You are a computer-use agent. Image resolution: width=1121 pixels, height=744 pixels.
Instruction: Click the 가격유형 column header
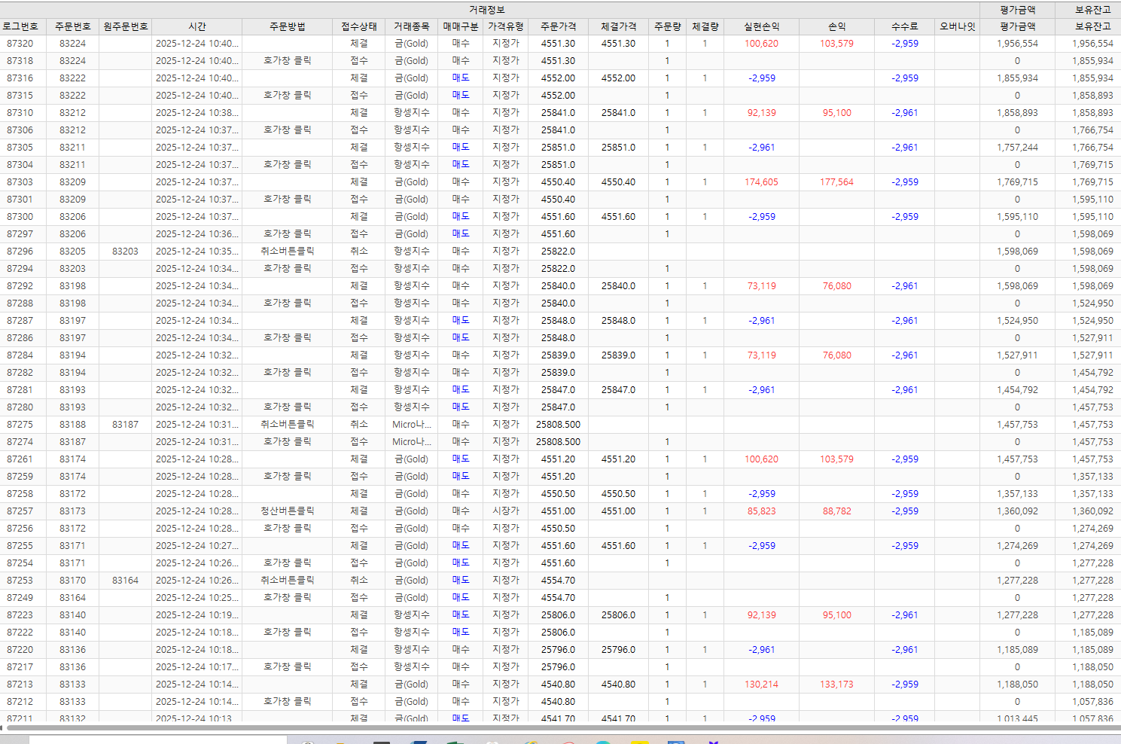[x=506, y=26]
